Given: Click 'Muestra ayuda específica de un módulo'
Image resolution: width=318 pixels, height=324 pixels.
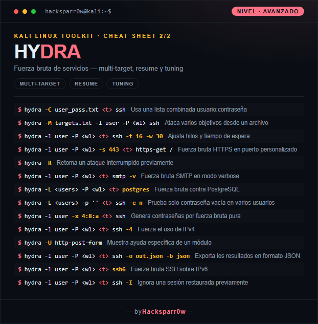Looking at the screenshot, I should [x=160, y=243].
